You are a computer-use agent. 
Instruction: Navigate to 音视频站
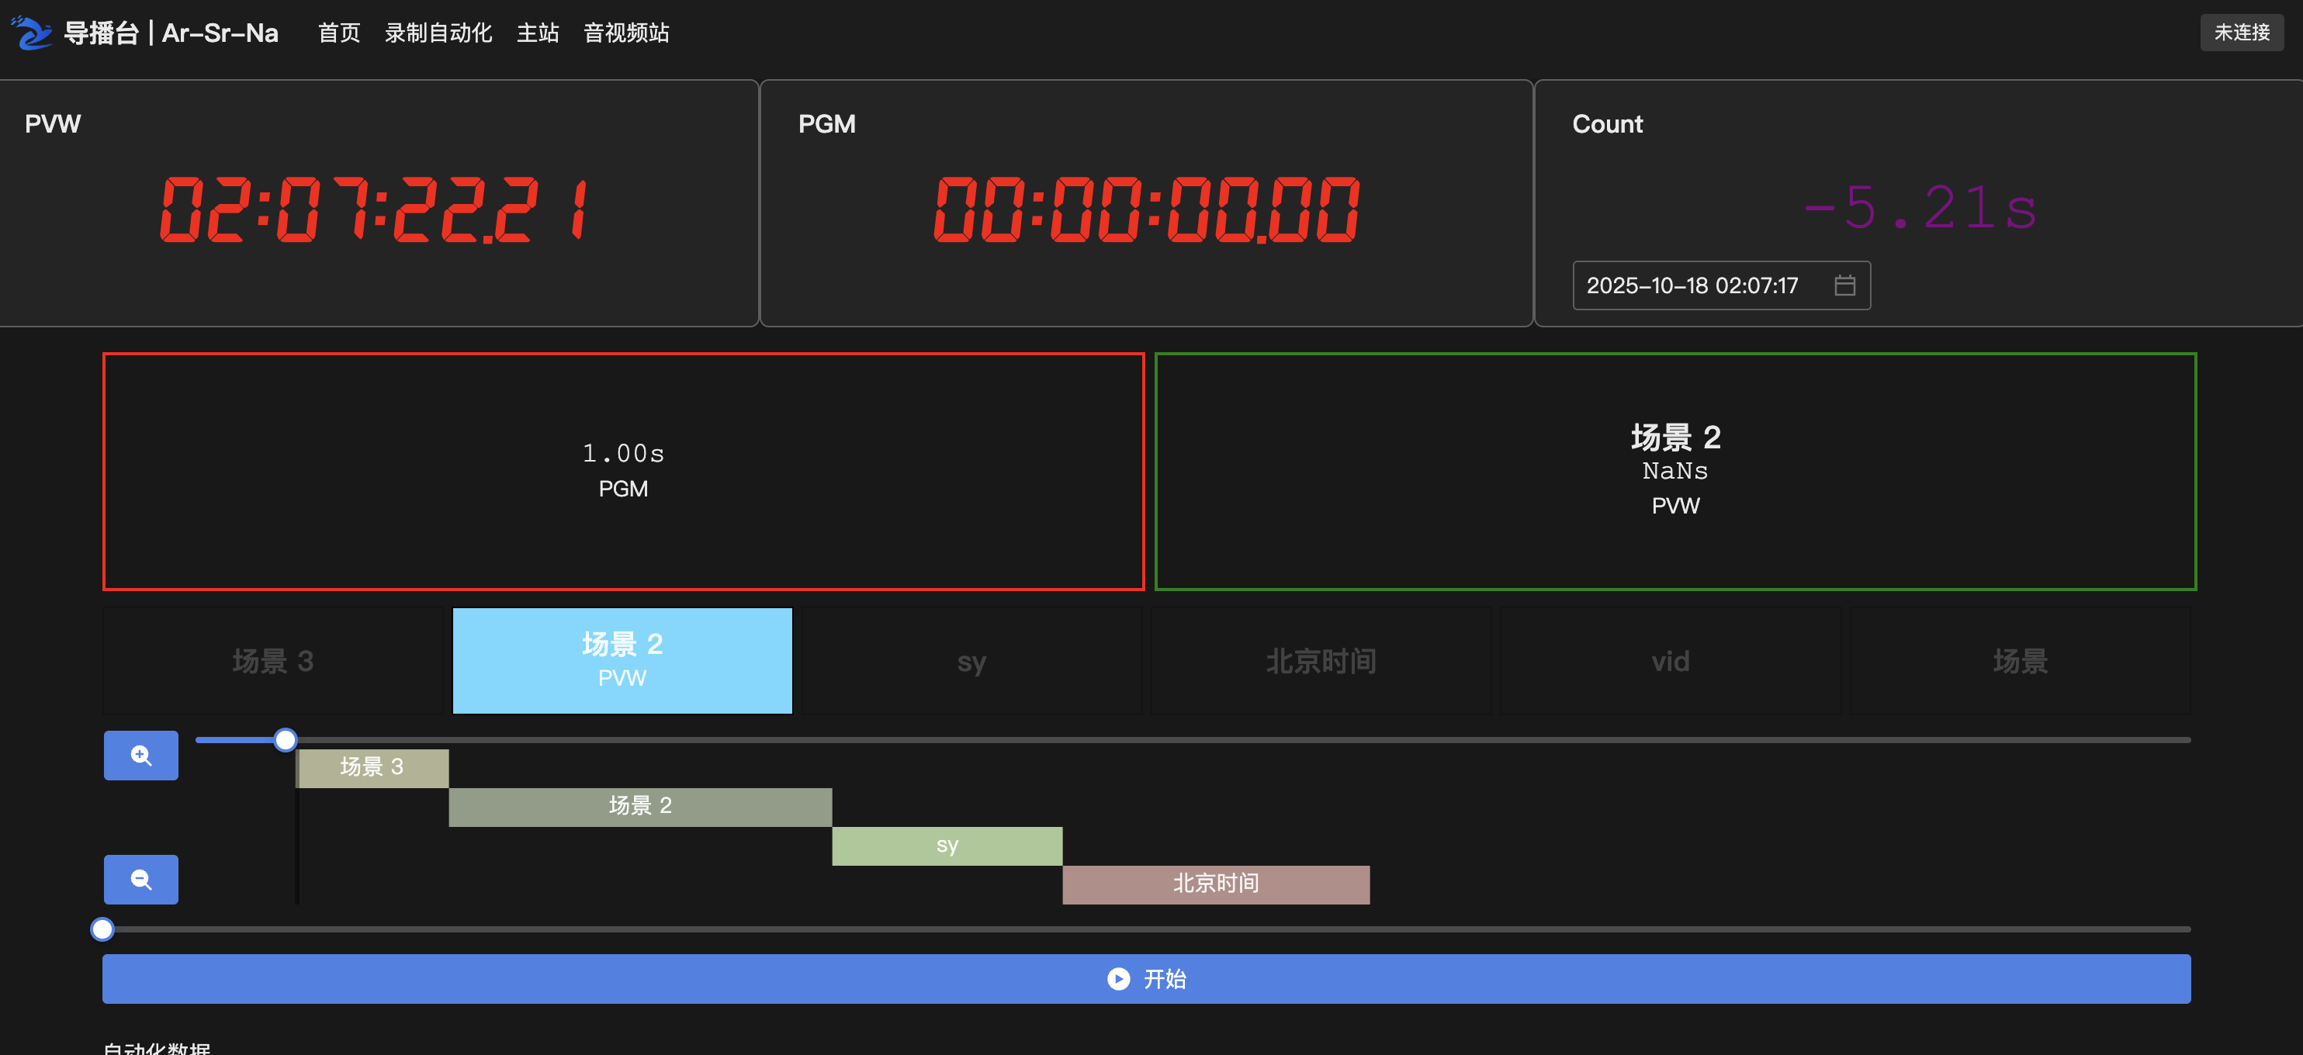(626, 33)
